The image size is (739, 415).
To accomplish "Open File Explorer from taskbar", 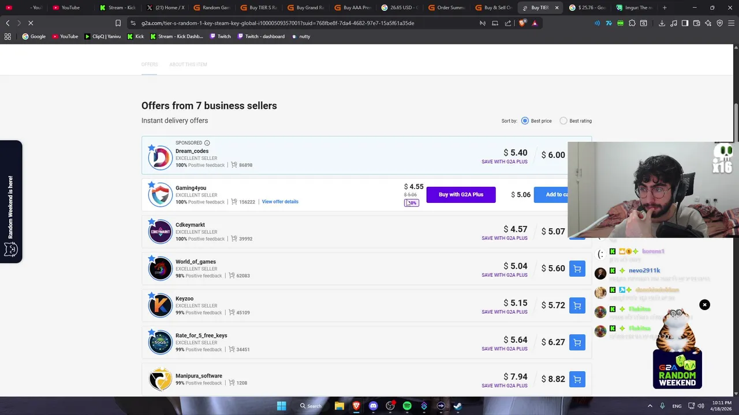I will 339,406.
